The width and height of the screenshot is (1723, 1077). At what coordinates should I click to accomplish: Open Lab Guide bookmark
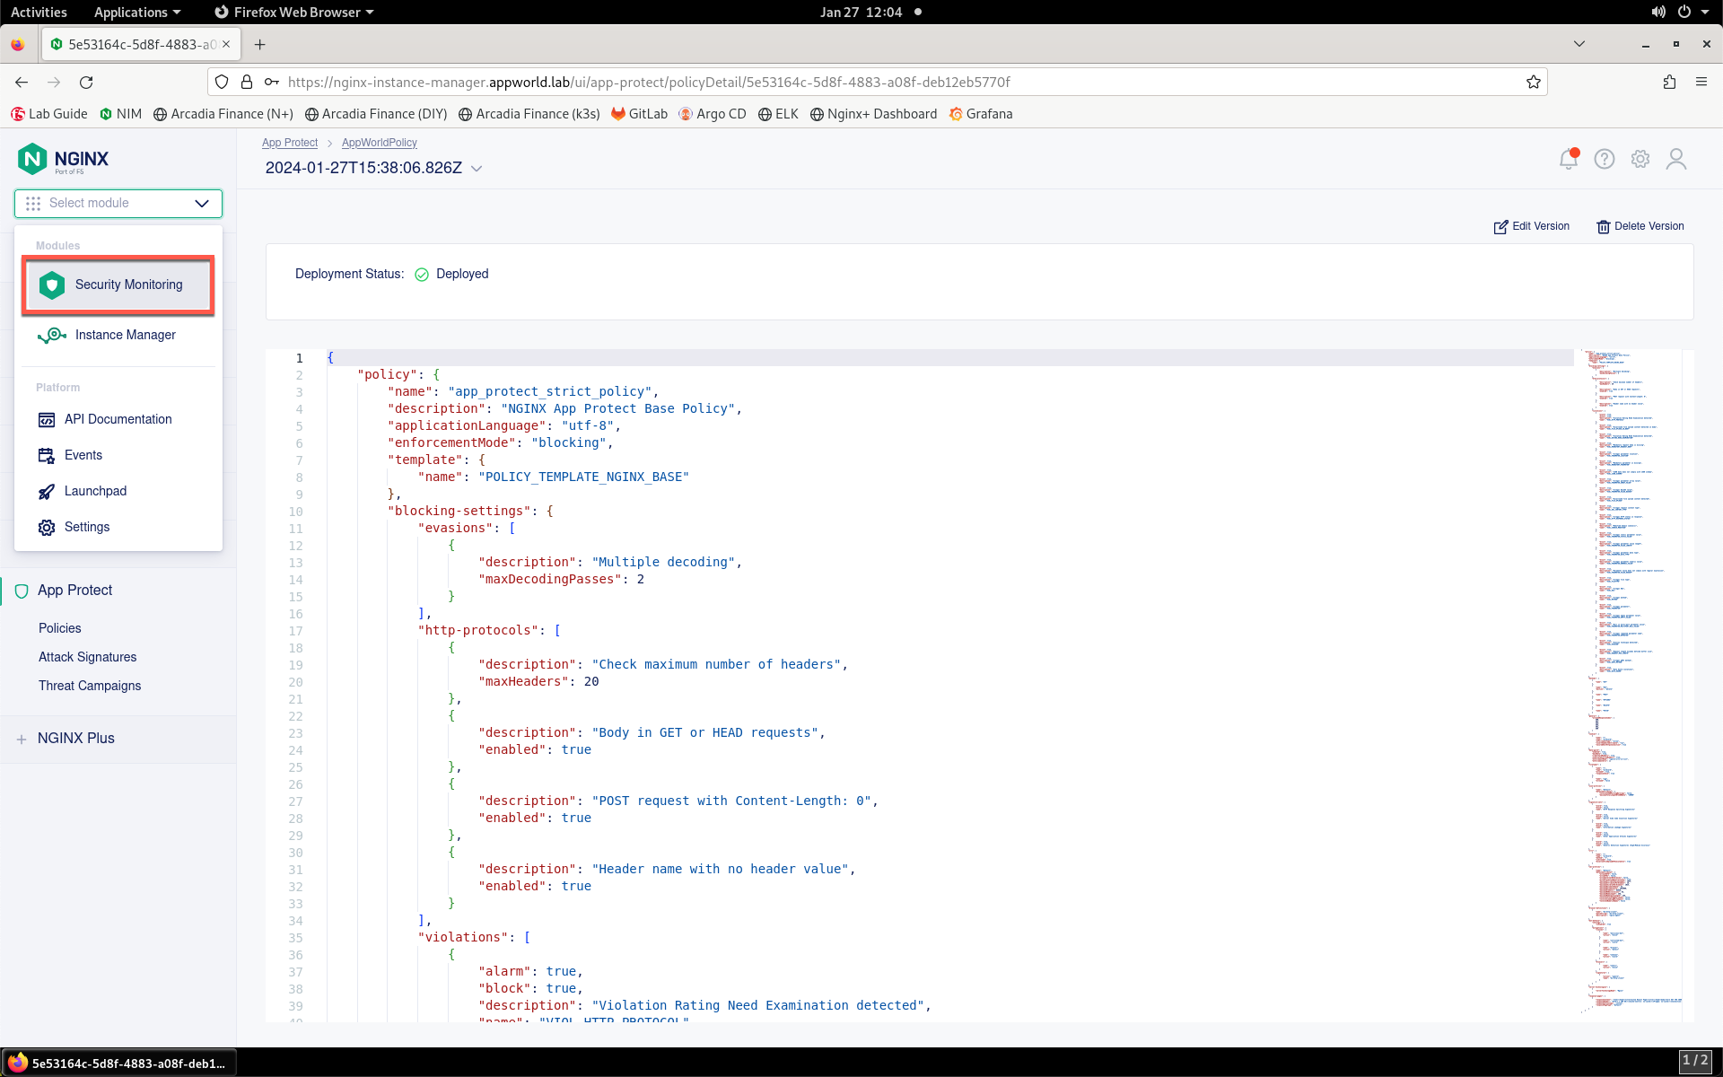(x=49, y=114)
